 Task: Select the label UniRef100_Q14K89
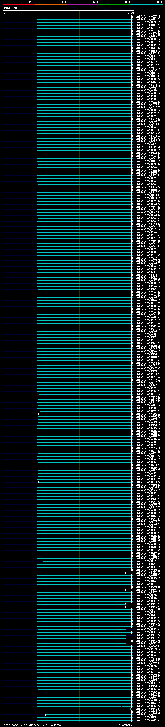coord(148,397)
